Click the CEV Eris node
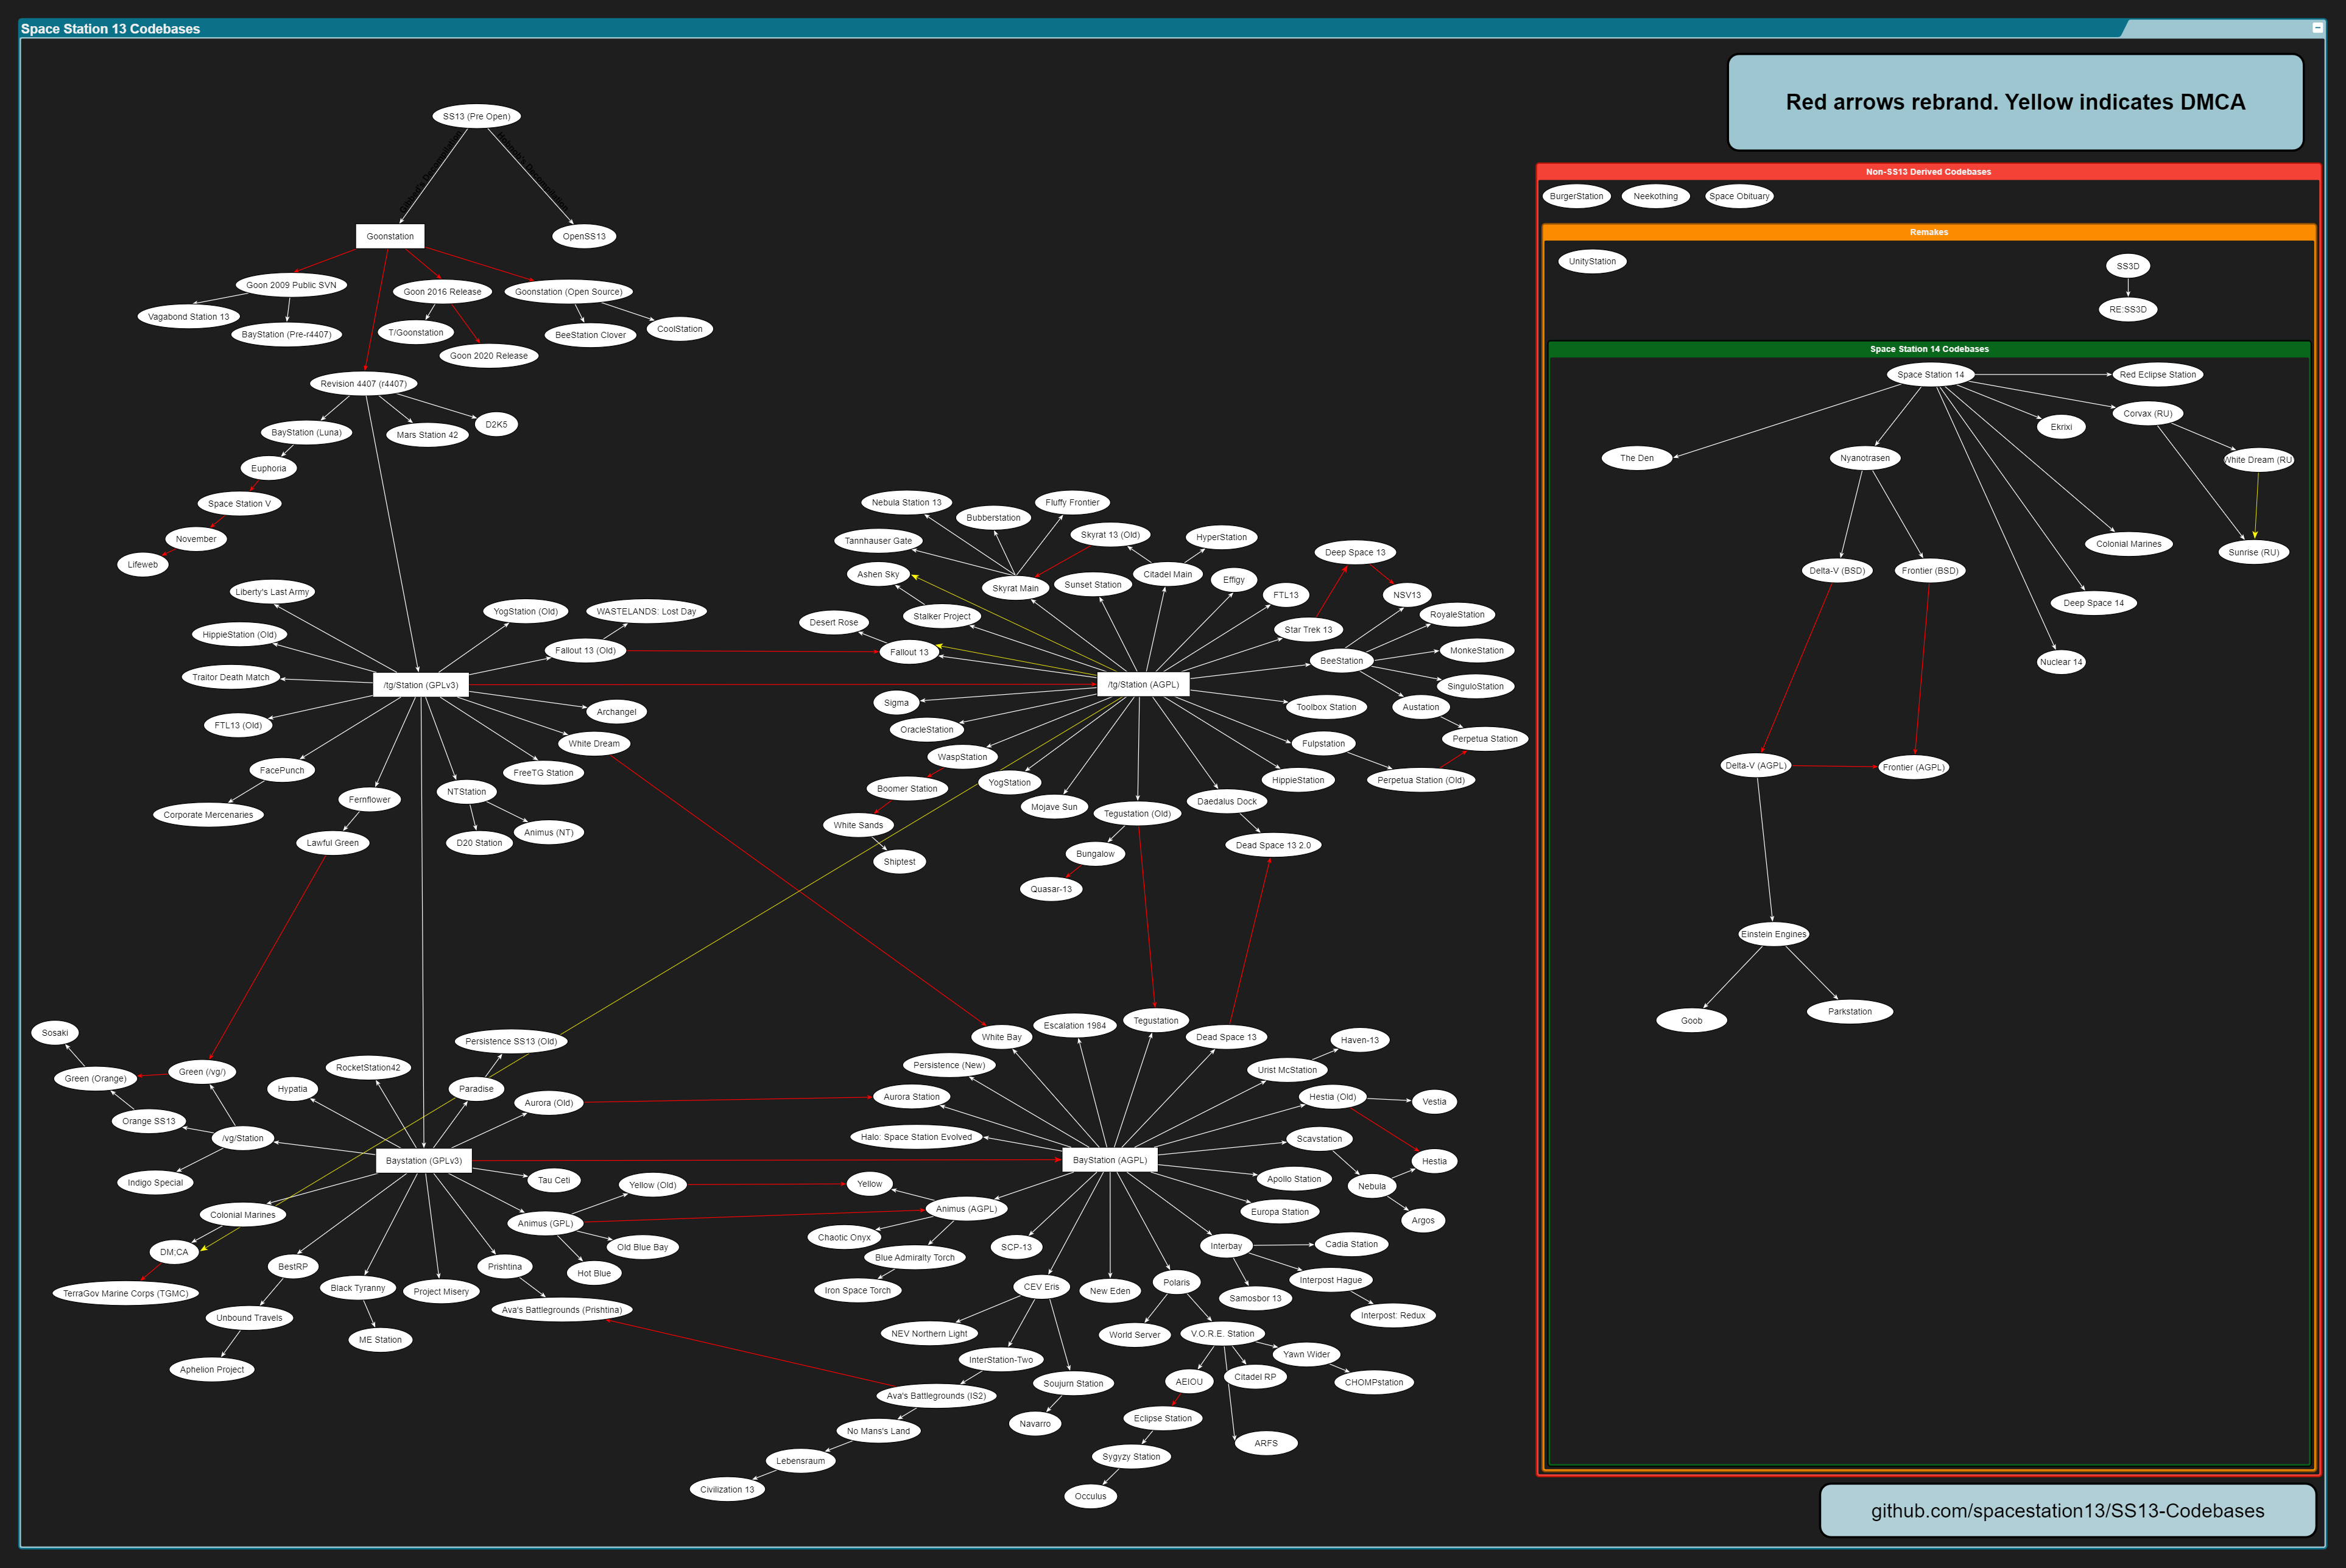This screenshot has width=2346, height=1568. [1041, 1287]
